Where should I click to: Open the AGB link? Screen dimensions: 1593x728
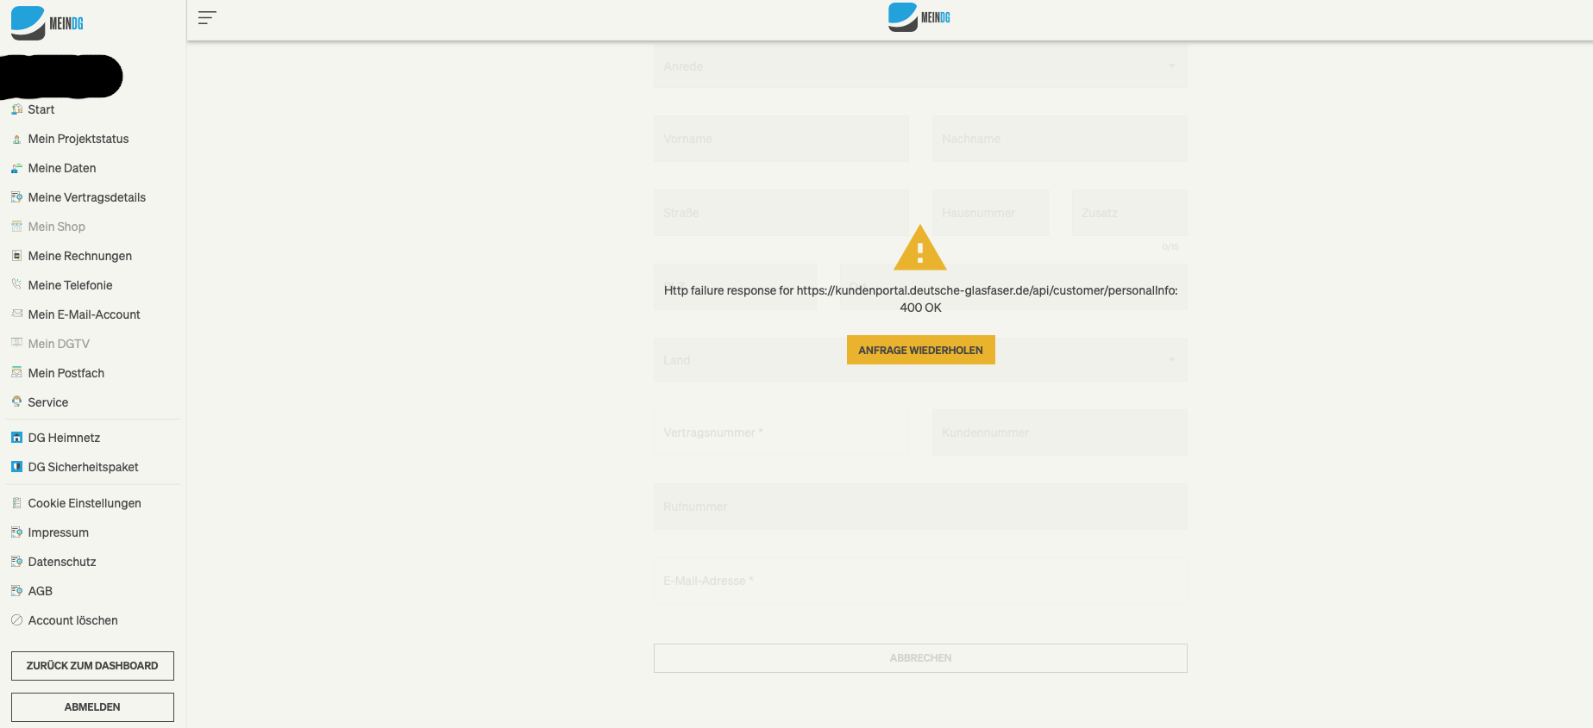point(41,591)
